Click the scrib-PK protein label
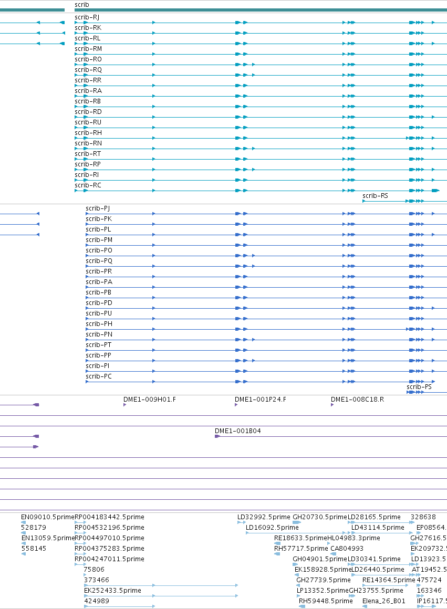The image size is (447, 609). pyautogui.click(x=99, y=219)
